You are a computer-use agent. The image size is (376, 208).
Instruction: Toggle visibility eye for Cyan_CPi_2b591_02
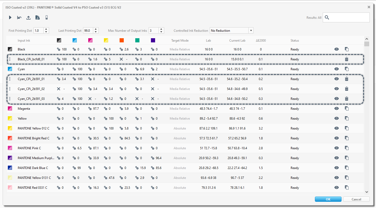point(337,89)
